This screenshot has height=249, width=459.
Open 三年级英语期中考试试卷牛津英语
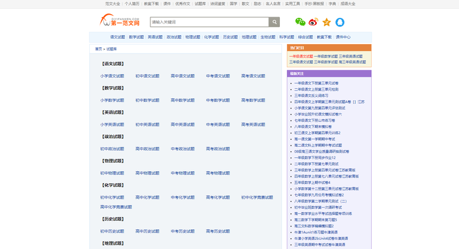(x=319, y=245)
